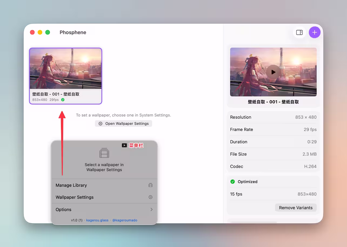This screenshot has height=247, width=347.
Task: Click the 29fps label on the wallpaper card
Action: 54,100
